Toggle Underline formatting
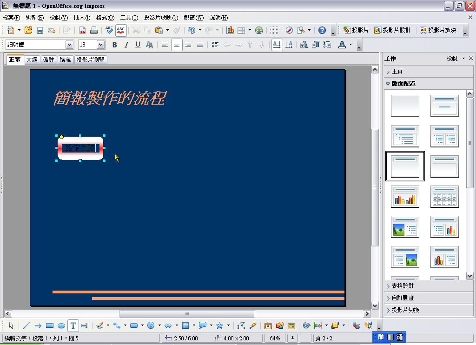The height and width of the screenshot is (345, 476). [138, 45]
